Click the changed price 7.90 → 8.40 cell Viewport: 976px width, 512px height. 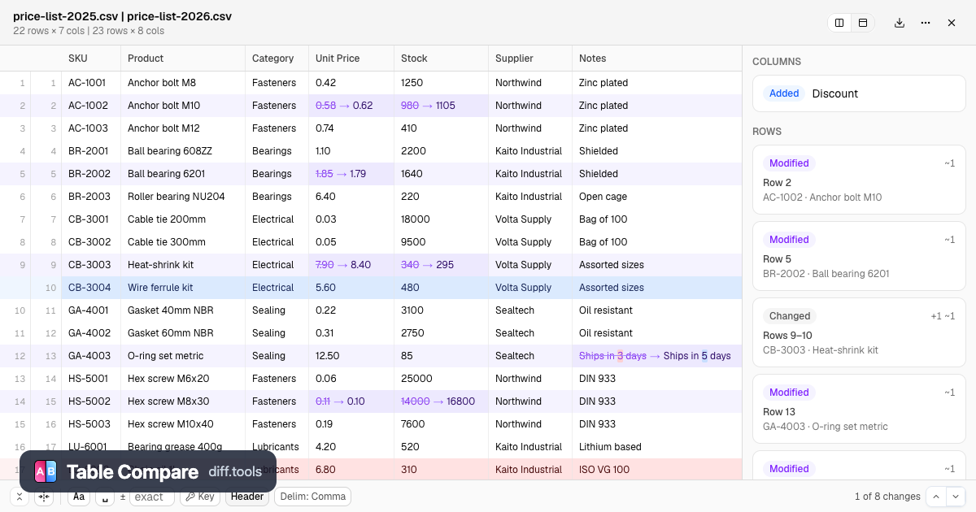(351, 265)
